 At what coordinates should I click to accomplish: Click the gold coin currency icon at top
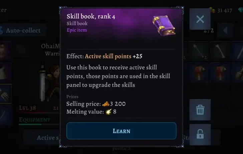(x=212, y=10)
